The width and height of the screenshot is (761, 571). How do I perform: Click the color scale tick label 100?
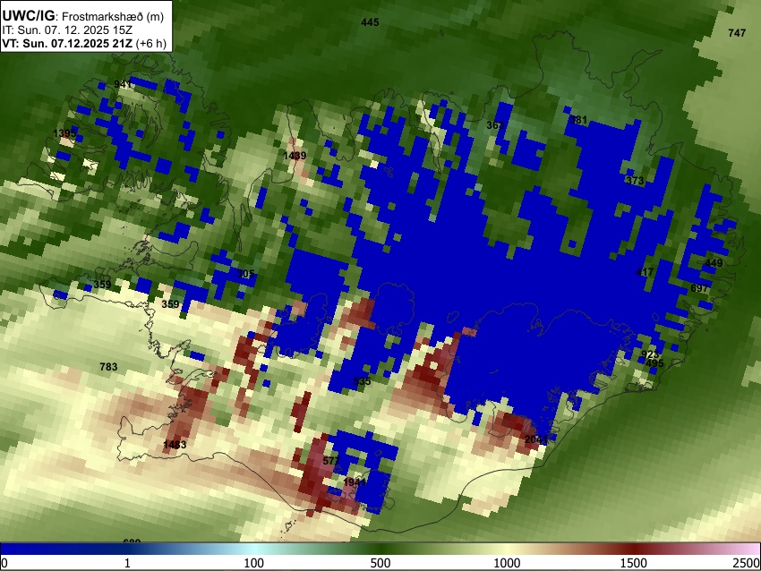pyautogui.click(x=253, y=563)
